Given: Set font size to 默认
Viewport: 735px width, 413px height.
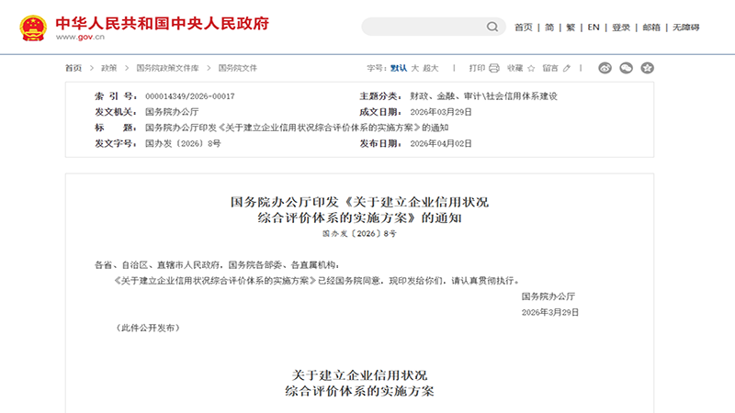Looking at the screenshot, I should tap(399, 68).
